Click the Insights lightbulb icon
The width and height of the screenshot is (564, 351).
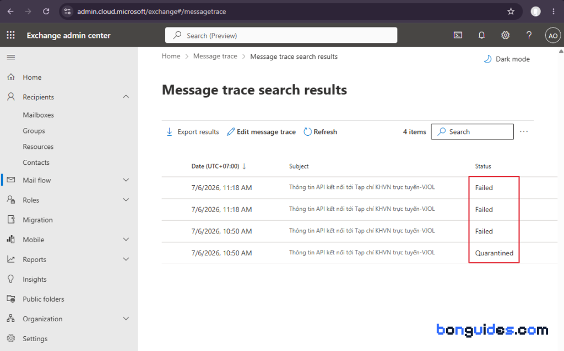click(x=11, y=279)
